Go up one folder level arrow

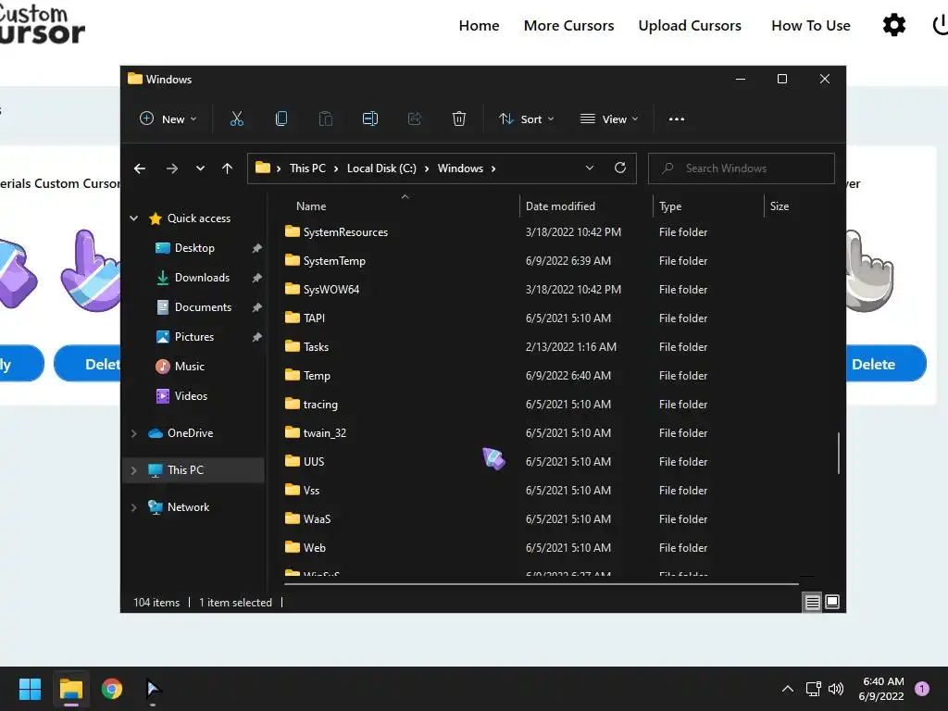228,168
